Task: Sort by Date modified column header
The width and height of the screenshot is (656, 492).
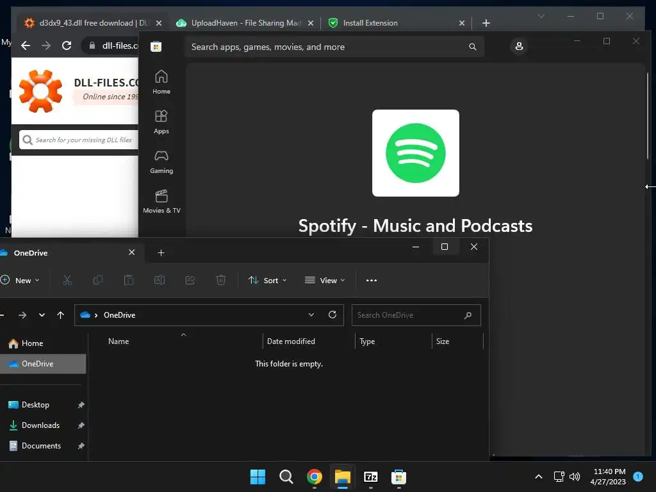Action: (291, 341)
